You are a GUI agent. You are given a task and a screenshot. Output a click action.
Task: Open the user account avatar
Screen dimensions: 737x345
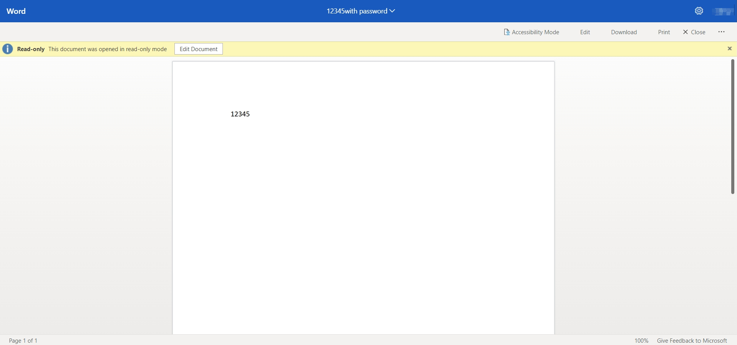(x=722, y=12)
